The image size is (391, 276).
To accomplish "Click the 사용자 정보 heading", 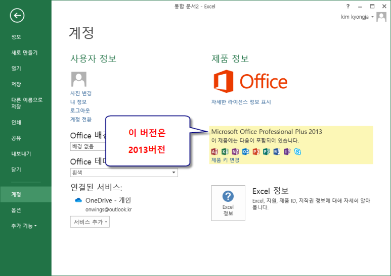I will (93, 59).
